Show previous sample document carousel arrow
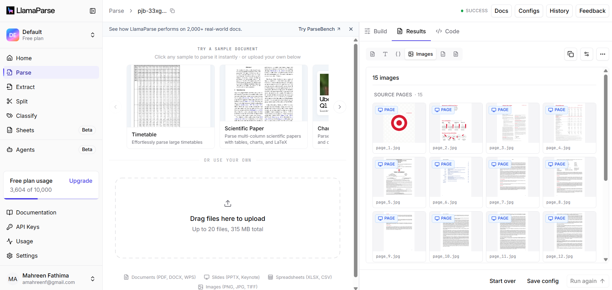 116,107
